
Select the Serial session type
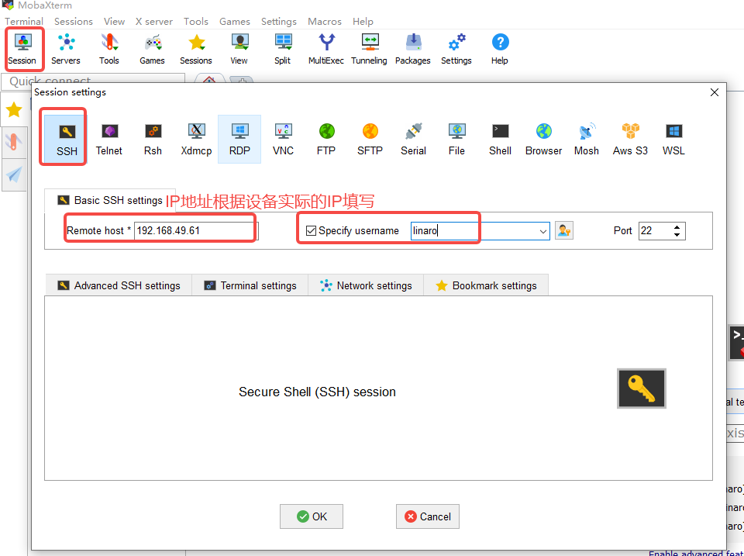click(413, 139)
